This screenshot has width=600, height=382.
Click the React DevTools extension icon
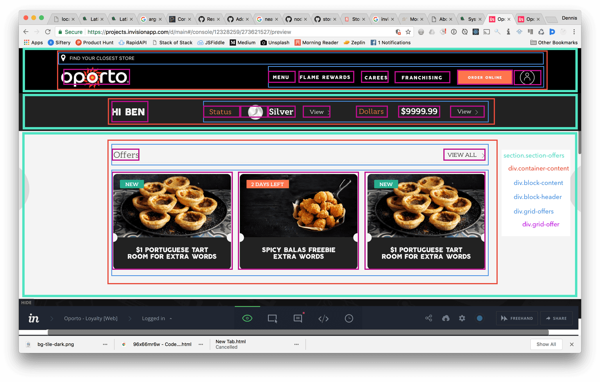476,32
